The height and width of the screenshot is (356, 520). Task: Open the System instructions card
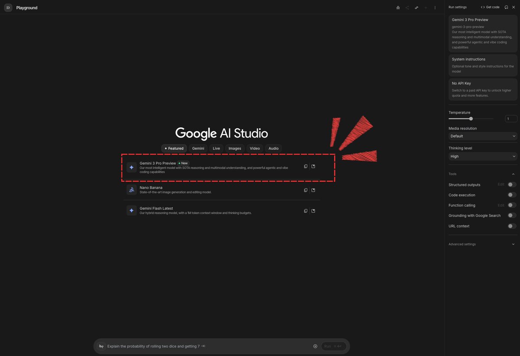(x=483, y=65)
